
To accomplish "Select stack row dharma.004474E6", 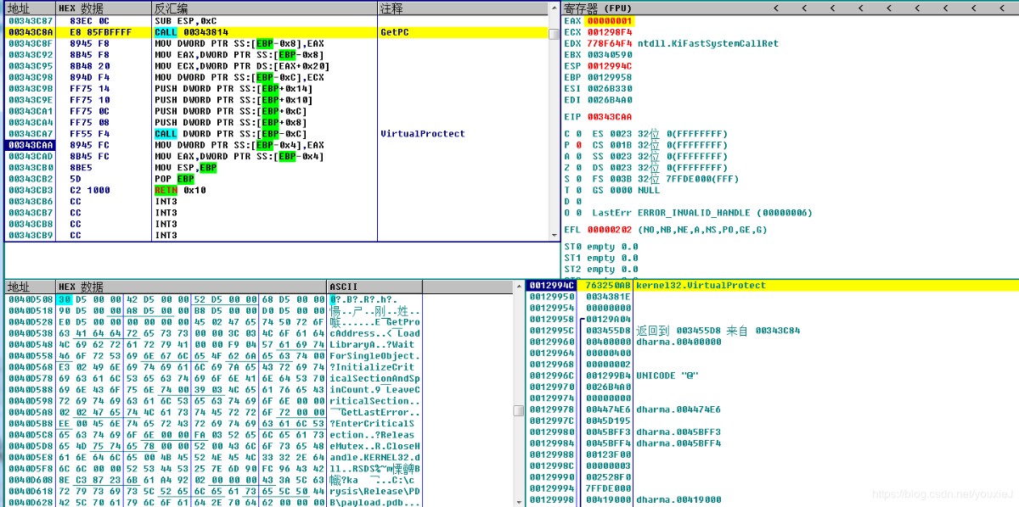I will [772, 409].
